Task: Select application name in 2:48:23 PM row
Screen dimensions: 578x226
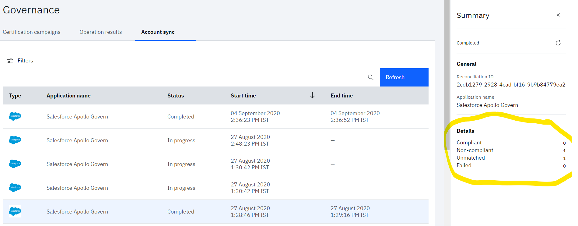Action: pos(77,140)
